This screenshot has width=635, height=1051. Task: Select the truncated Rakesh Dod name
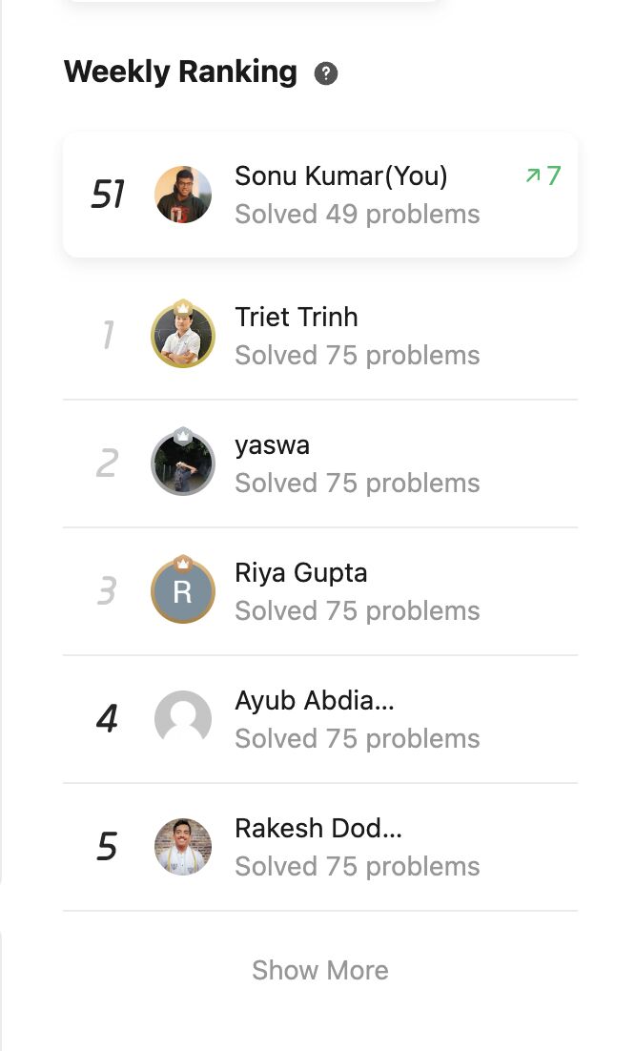click(318, 829)
